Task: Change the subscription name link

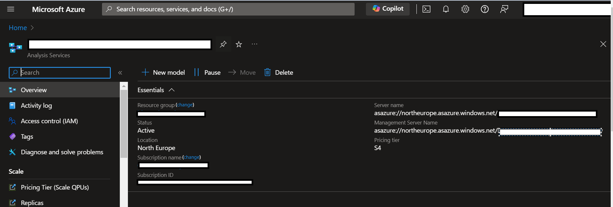Action: click(x=192, y=157)
